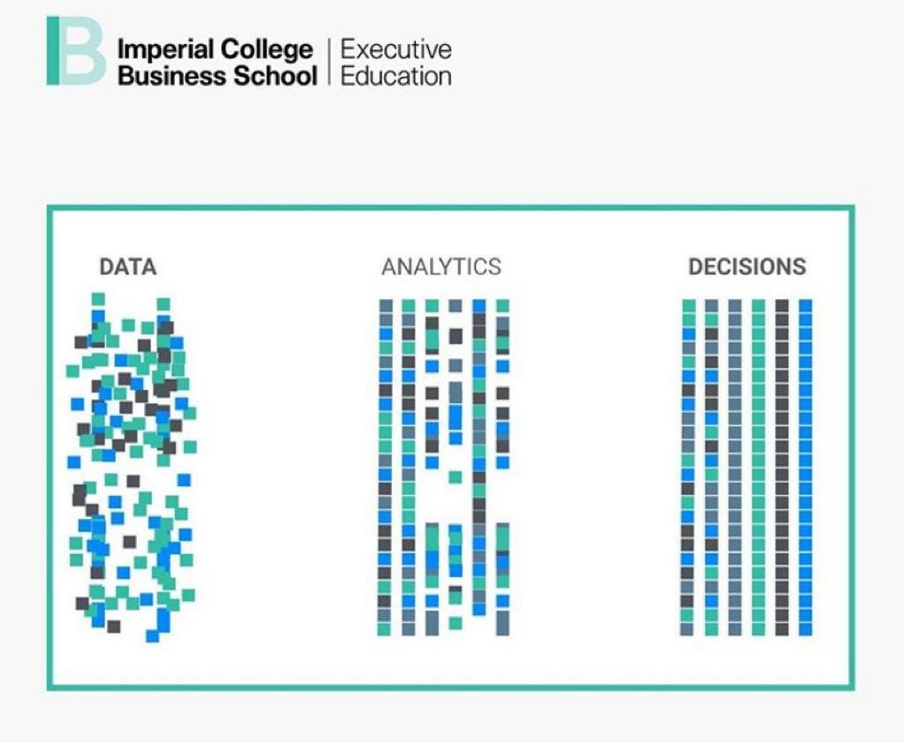
Task: Select the DECISIONS heading
Action: [747, 266]
